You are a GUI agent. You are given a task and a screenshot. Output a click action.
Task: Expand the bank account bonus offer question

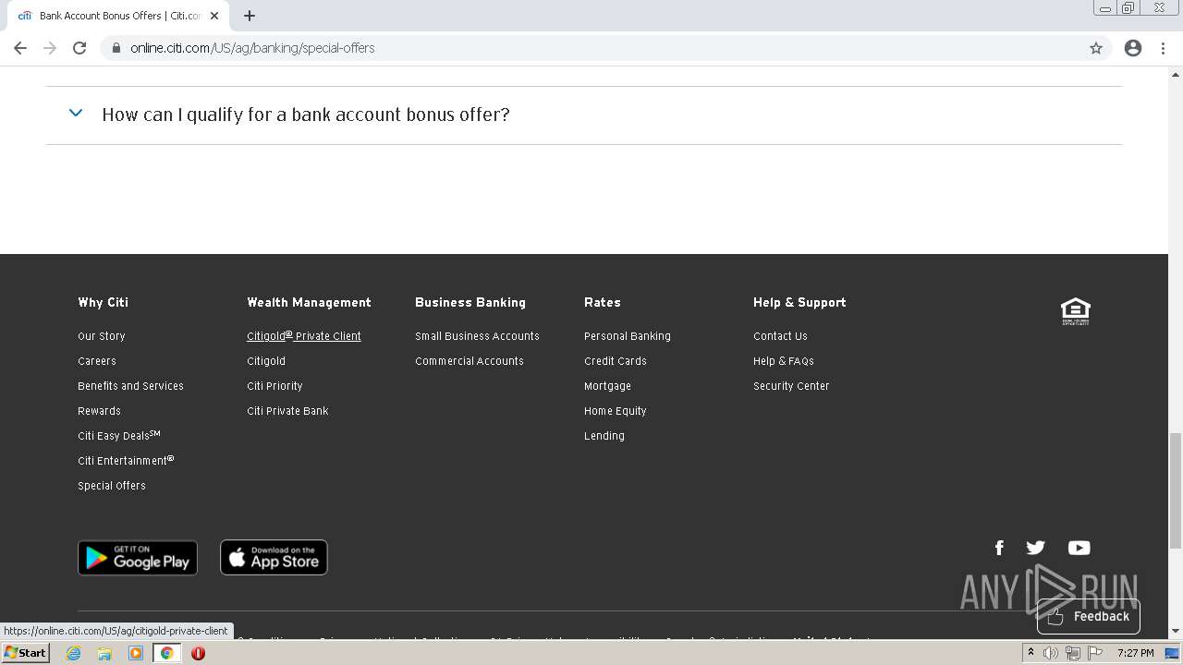coord(584,115)
